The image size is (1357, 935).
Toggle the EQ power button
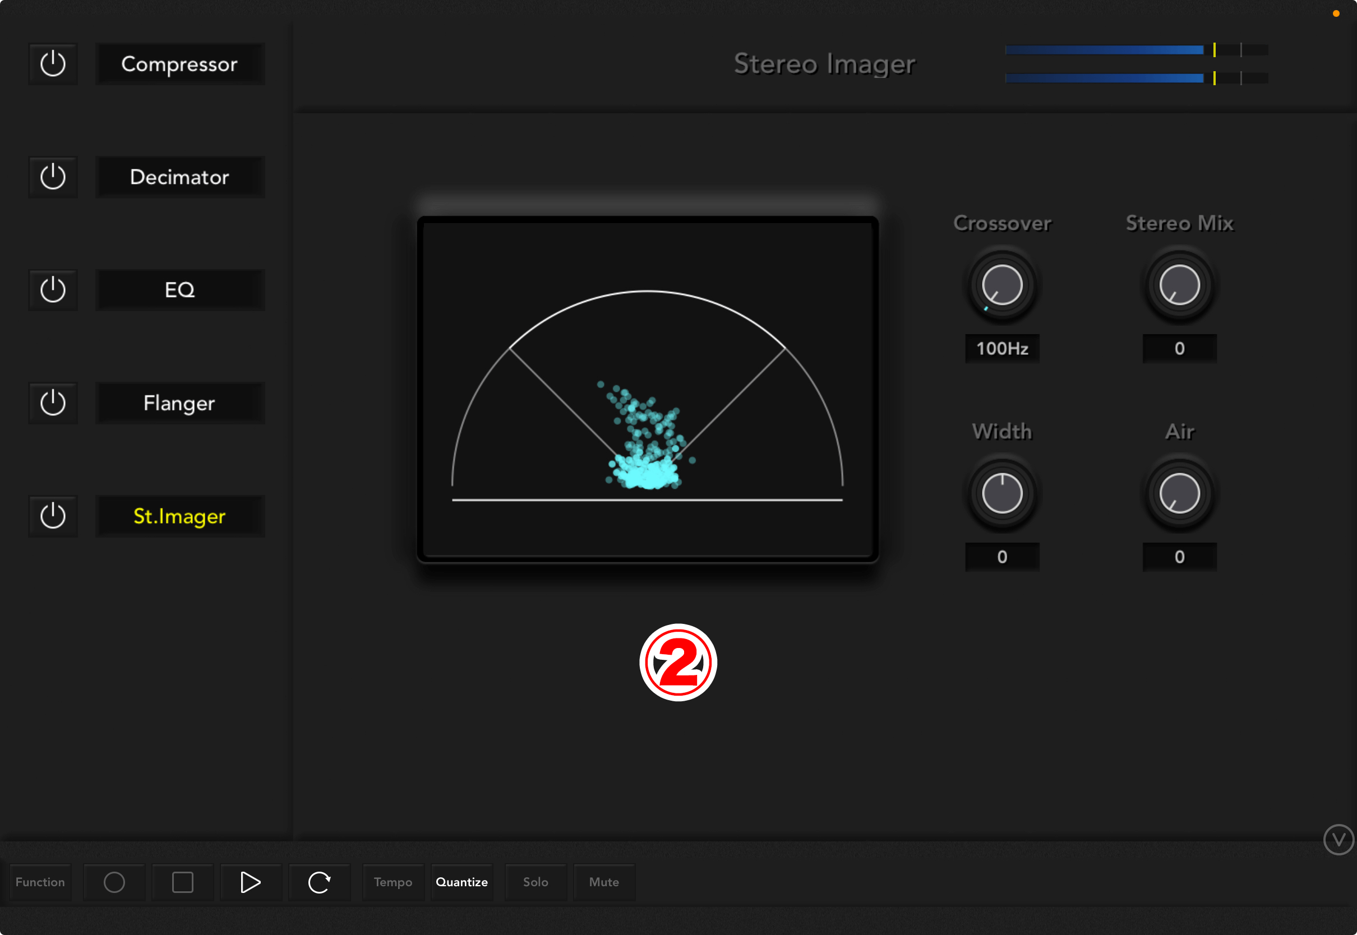(x=53, y=290)
